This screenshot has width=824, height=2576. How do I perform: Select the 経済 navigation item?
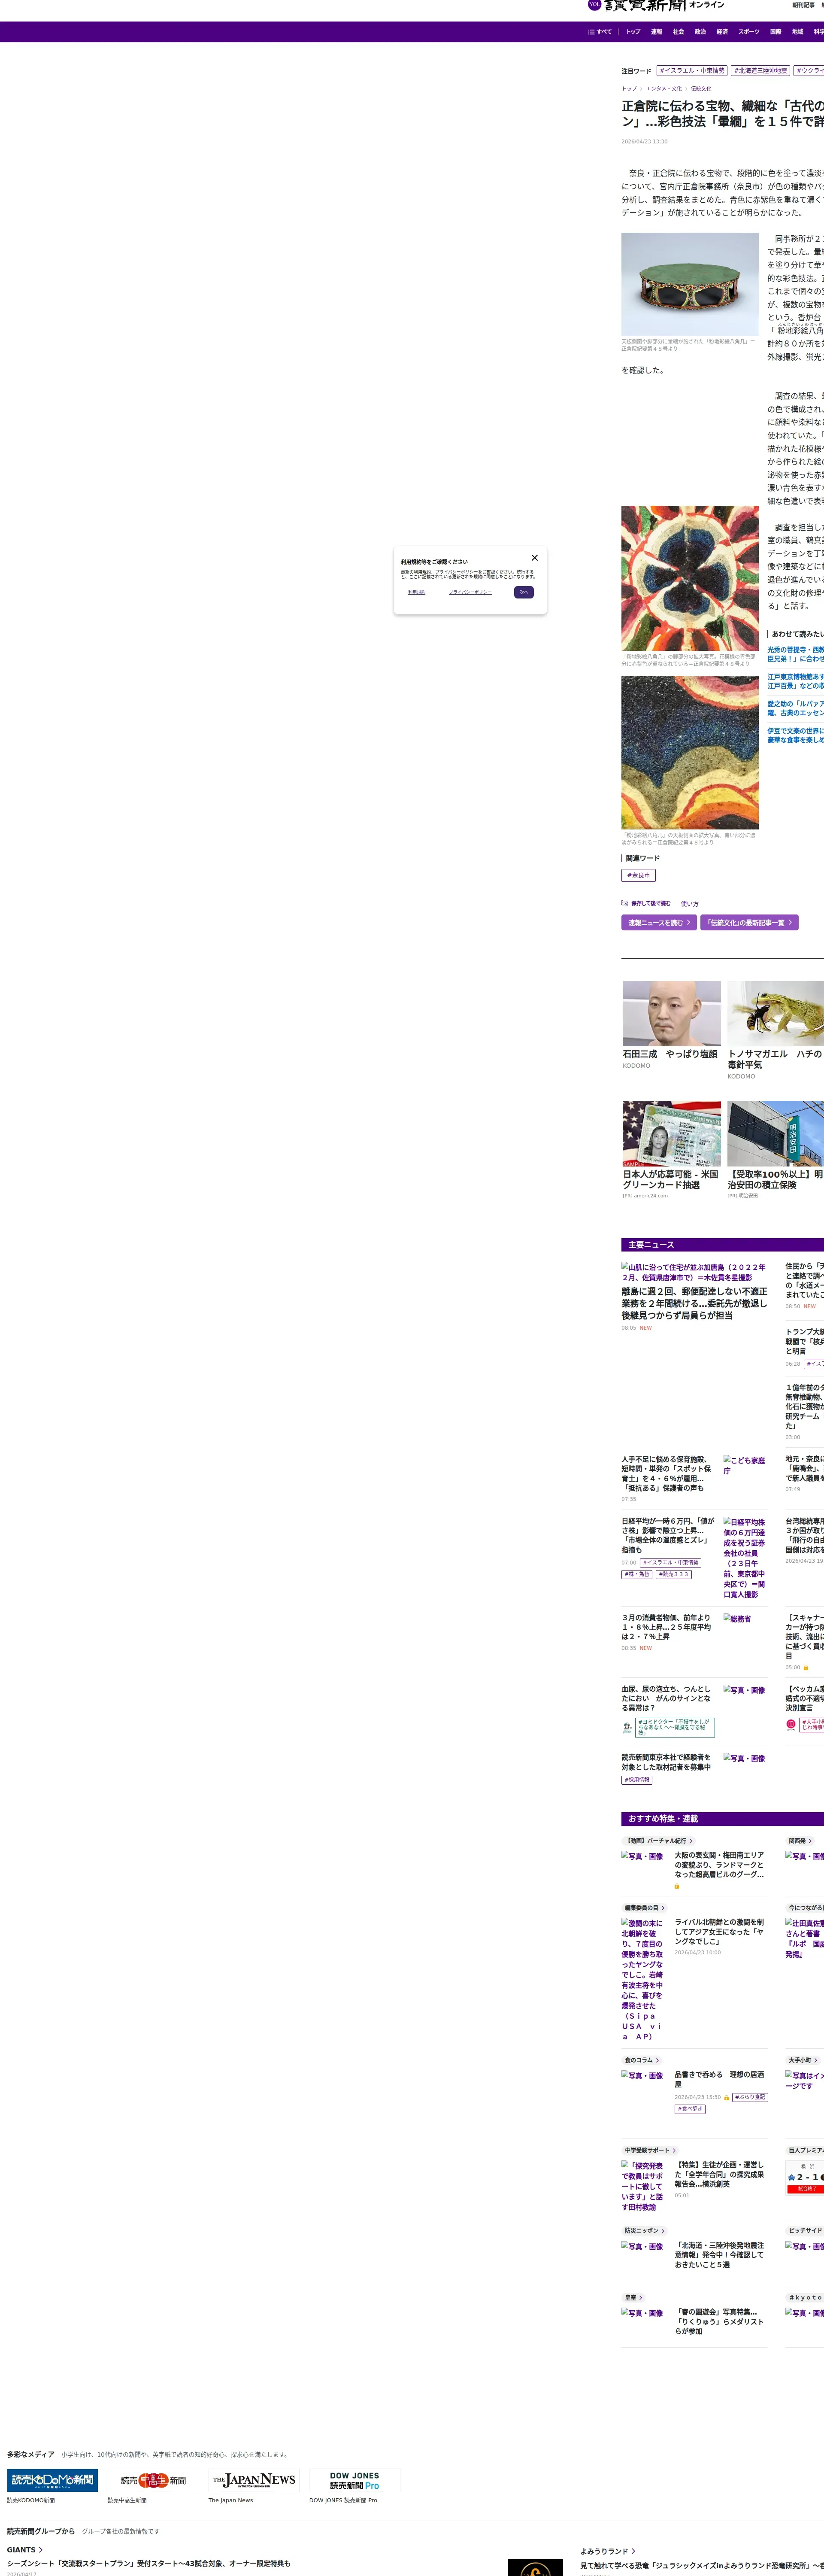(722, 32)
